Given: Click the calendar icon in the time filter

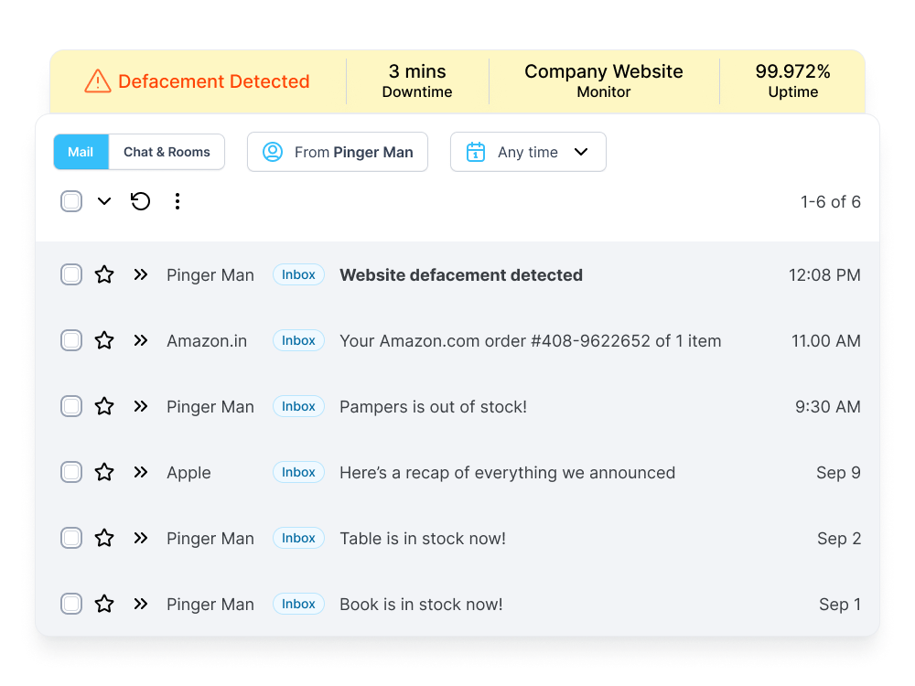Looking at the screenshot, I should [475, 152].
